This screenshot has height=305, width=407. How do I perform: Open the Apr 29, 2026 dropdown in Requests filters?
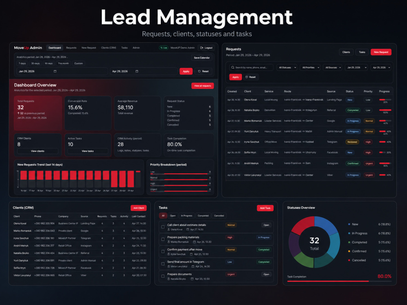click(x=381, y=68)
